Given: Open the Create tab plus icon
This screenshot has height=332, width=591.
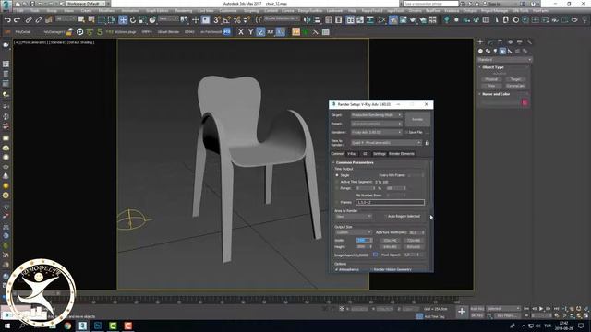Looking at the screenshot, I should tap(480, 41).
